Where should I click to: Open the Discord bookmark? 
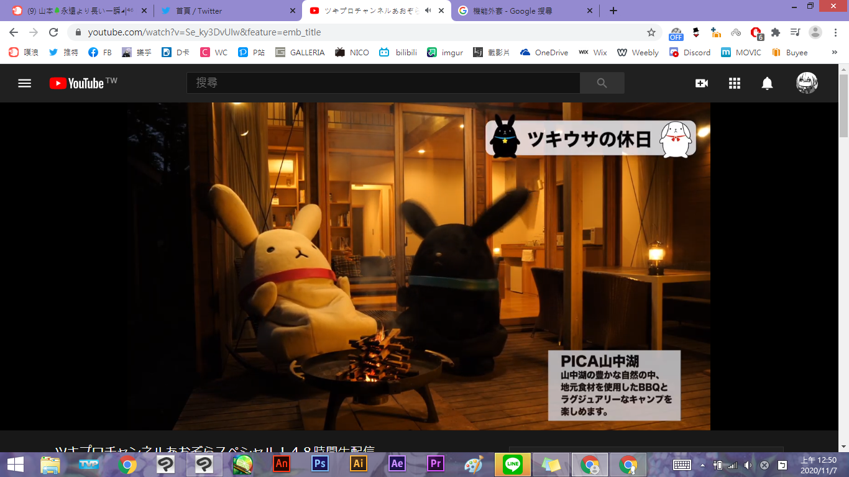click(x=689, y=53)
